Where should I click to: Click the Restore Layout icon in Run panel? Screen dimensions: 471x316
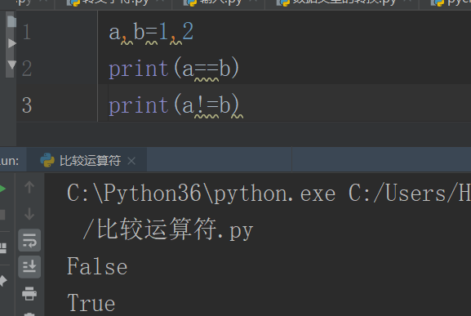pos(2,247)
